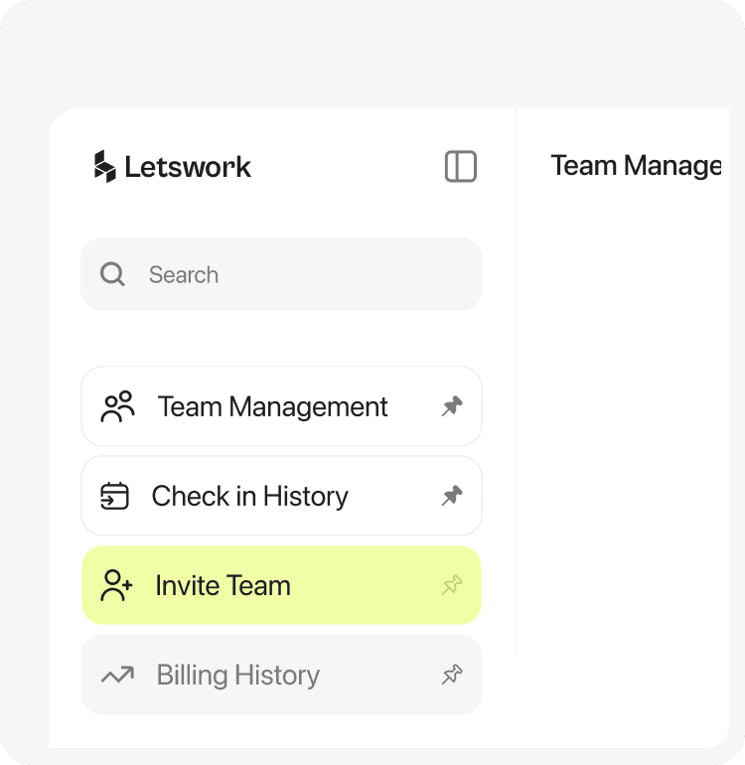Click the Letswork logo icon
The image size is (745, 765).
(104, 166)
